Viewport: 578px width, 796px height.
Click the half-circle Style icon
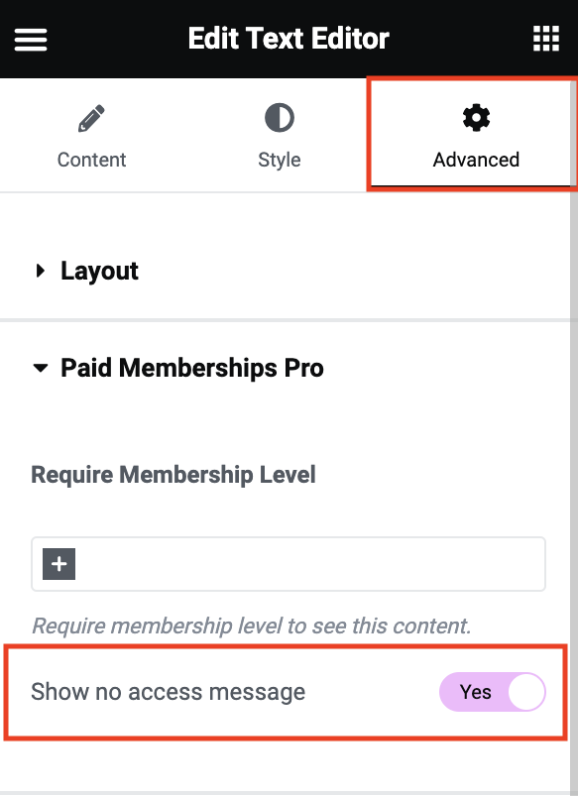(280, 118)
